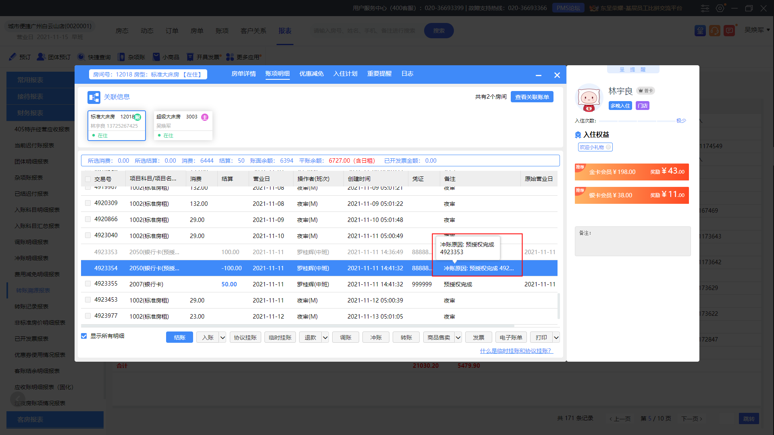The height and width of the screenshot is (435, 774).
Task: Expand the 退款 dropdown arrow
Action: coord(325,338)
